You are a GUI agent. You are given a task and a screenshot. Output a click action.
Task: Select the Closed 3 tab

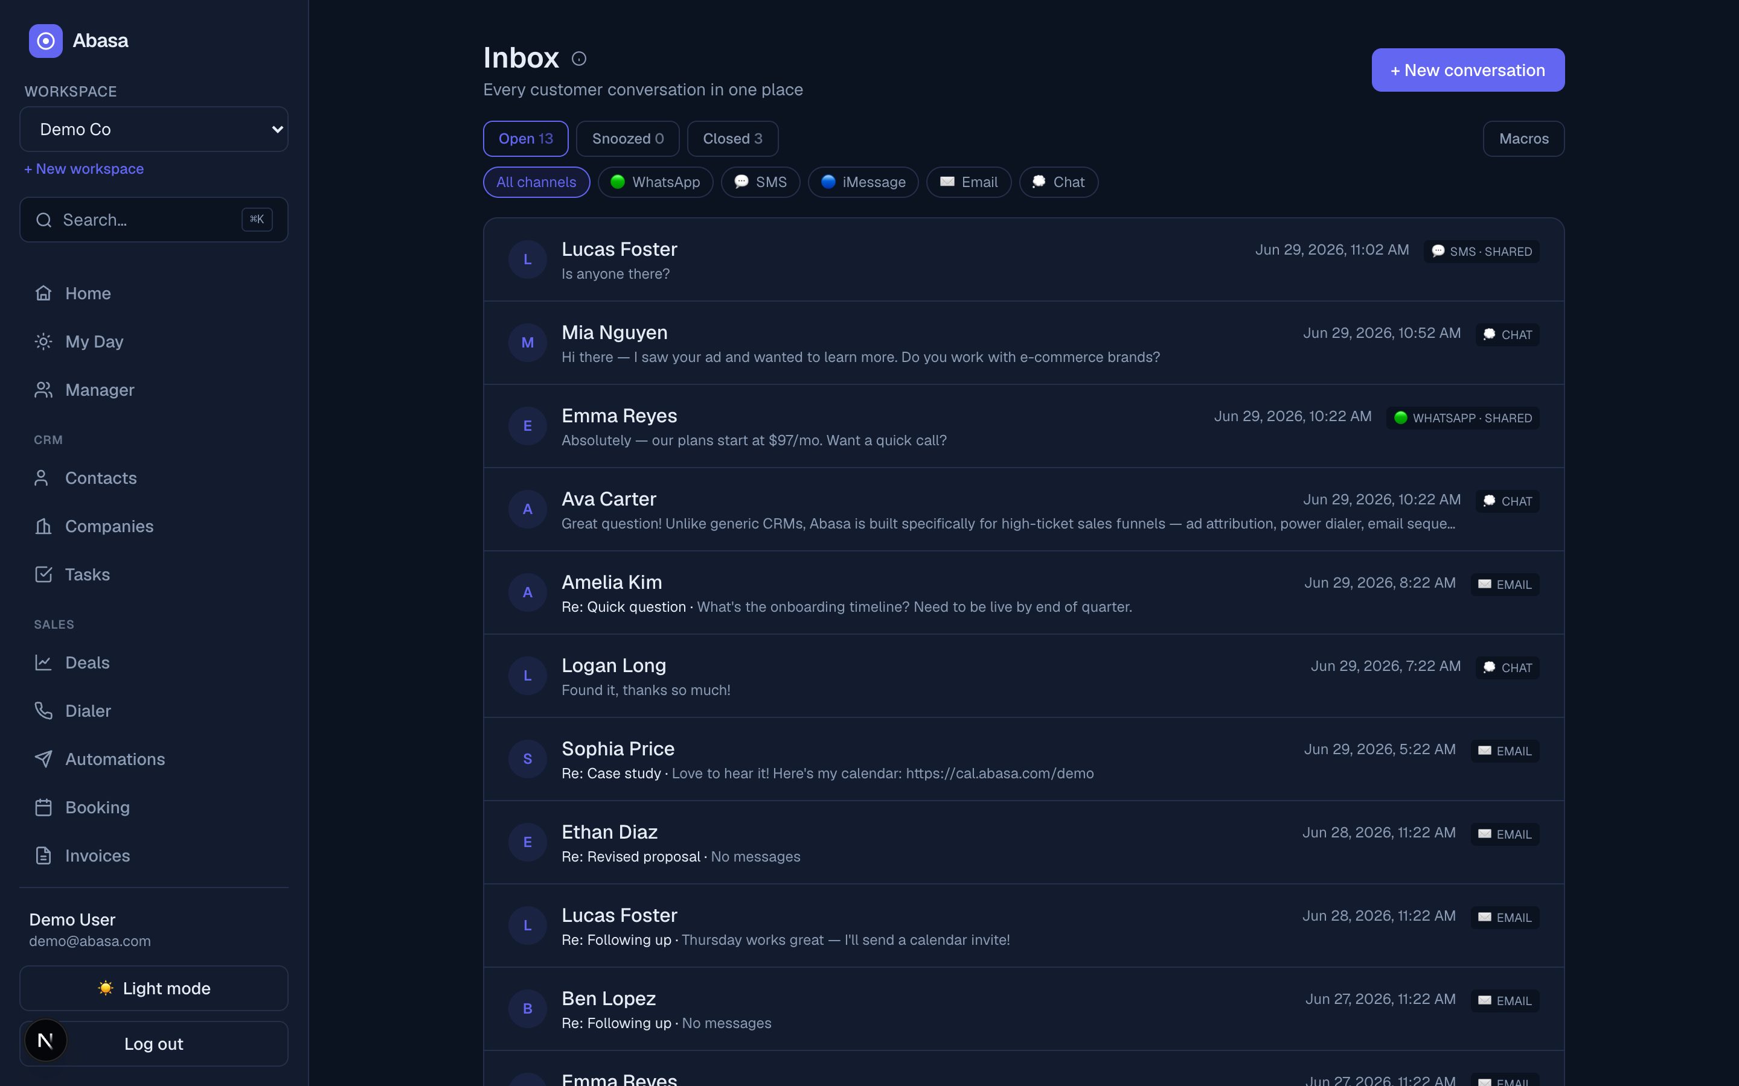733,139
